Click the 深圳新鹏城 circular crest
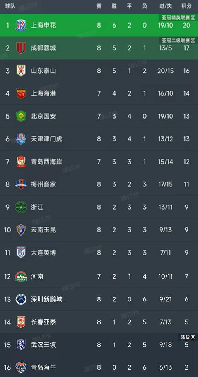Viewport: 198px width, 377px height. (21, 300)
